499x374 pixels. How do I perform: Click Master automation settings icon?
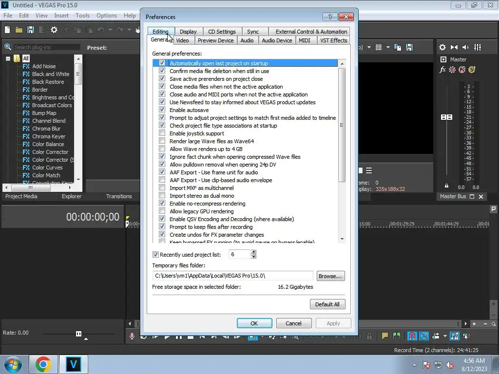click(452, 70)
